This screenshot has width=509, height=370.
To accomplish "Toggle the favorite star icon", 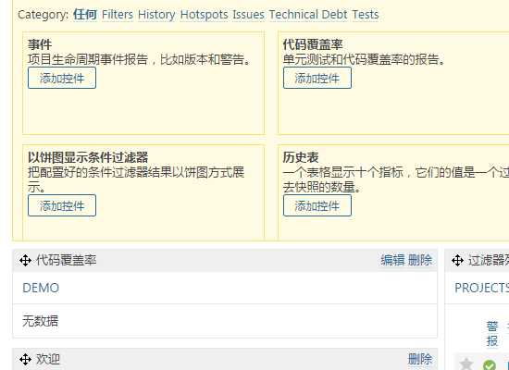I will (466, 364).
